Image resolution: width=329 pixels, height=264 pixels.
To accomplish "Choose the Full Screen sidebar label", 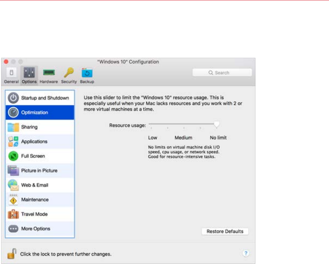I will pyautogui.click(x=33, y=156).
